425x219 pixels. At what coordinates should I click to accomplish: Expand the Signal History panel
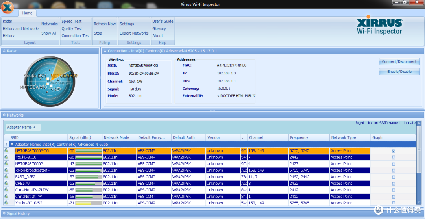click(x=4, y=213)
